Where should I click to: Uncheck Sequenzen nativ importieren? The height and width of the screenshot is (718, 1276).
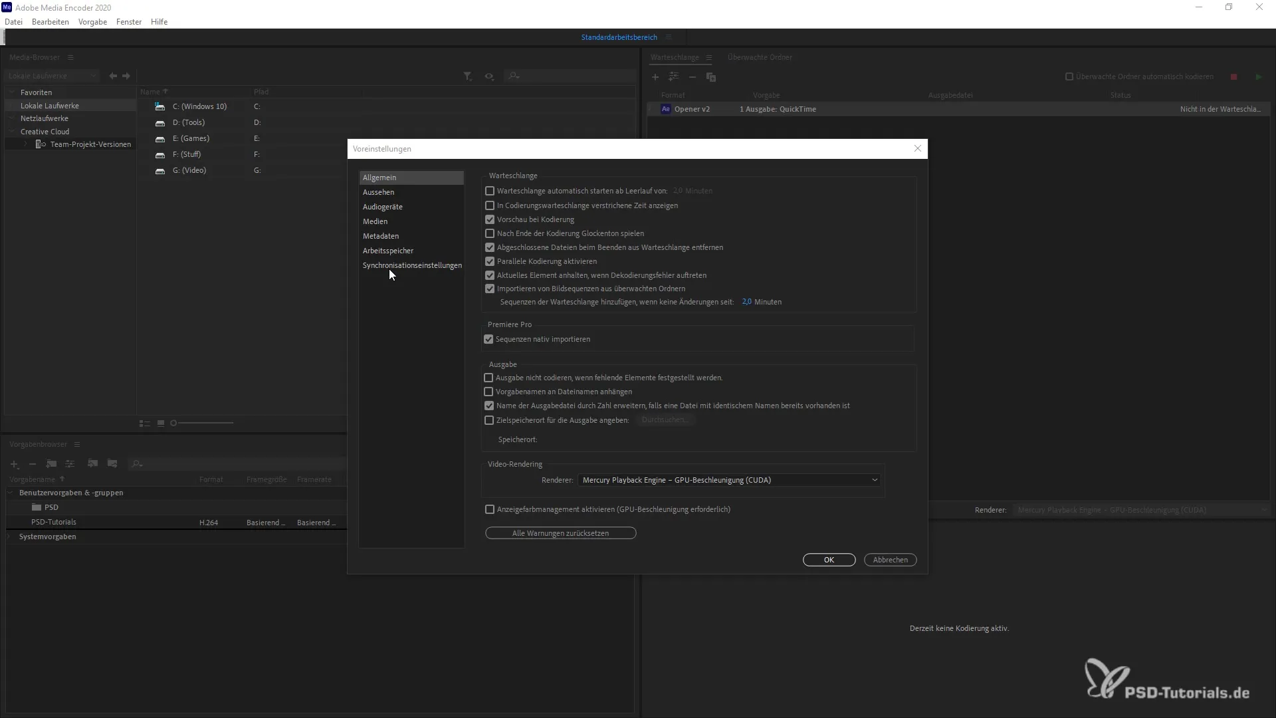point(488,339)
